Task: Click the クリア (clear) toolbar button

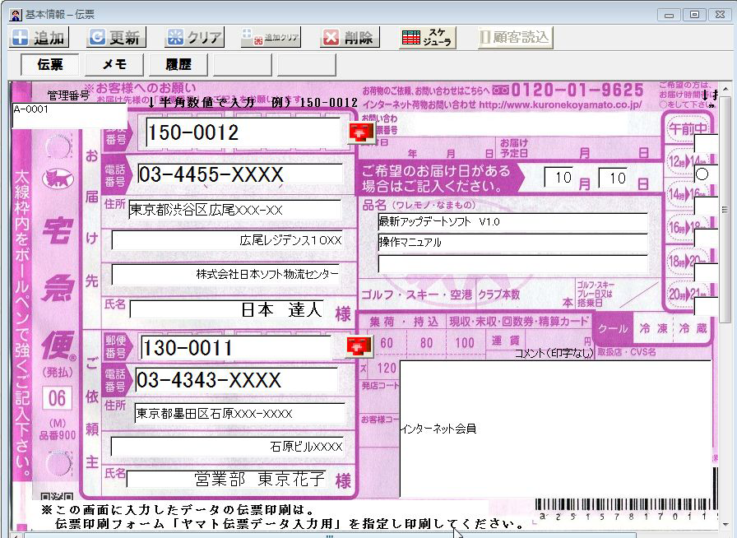Action: [x=194, y=37]
